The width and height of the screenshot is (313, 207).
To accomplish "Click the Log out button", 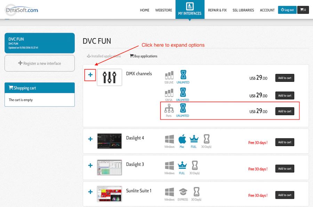I will pyautogui.click(x=287, y=10).
